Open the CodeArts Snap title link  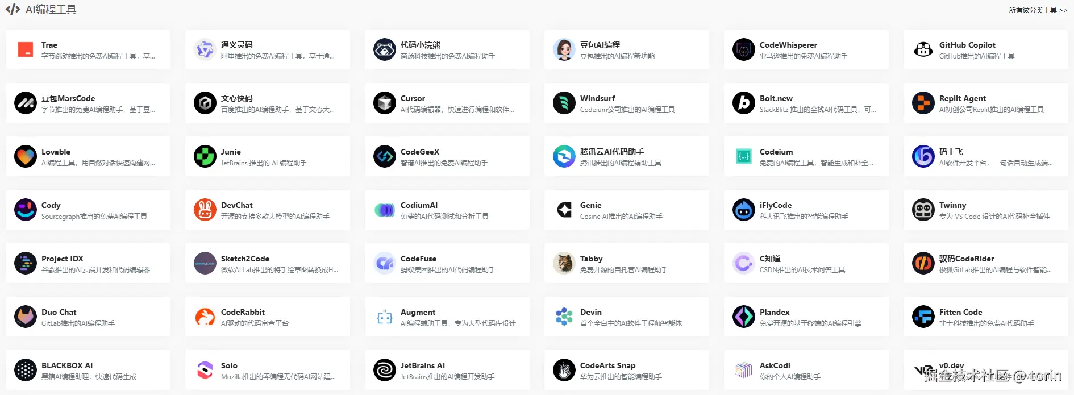click(607, 365)
